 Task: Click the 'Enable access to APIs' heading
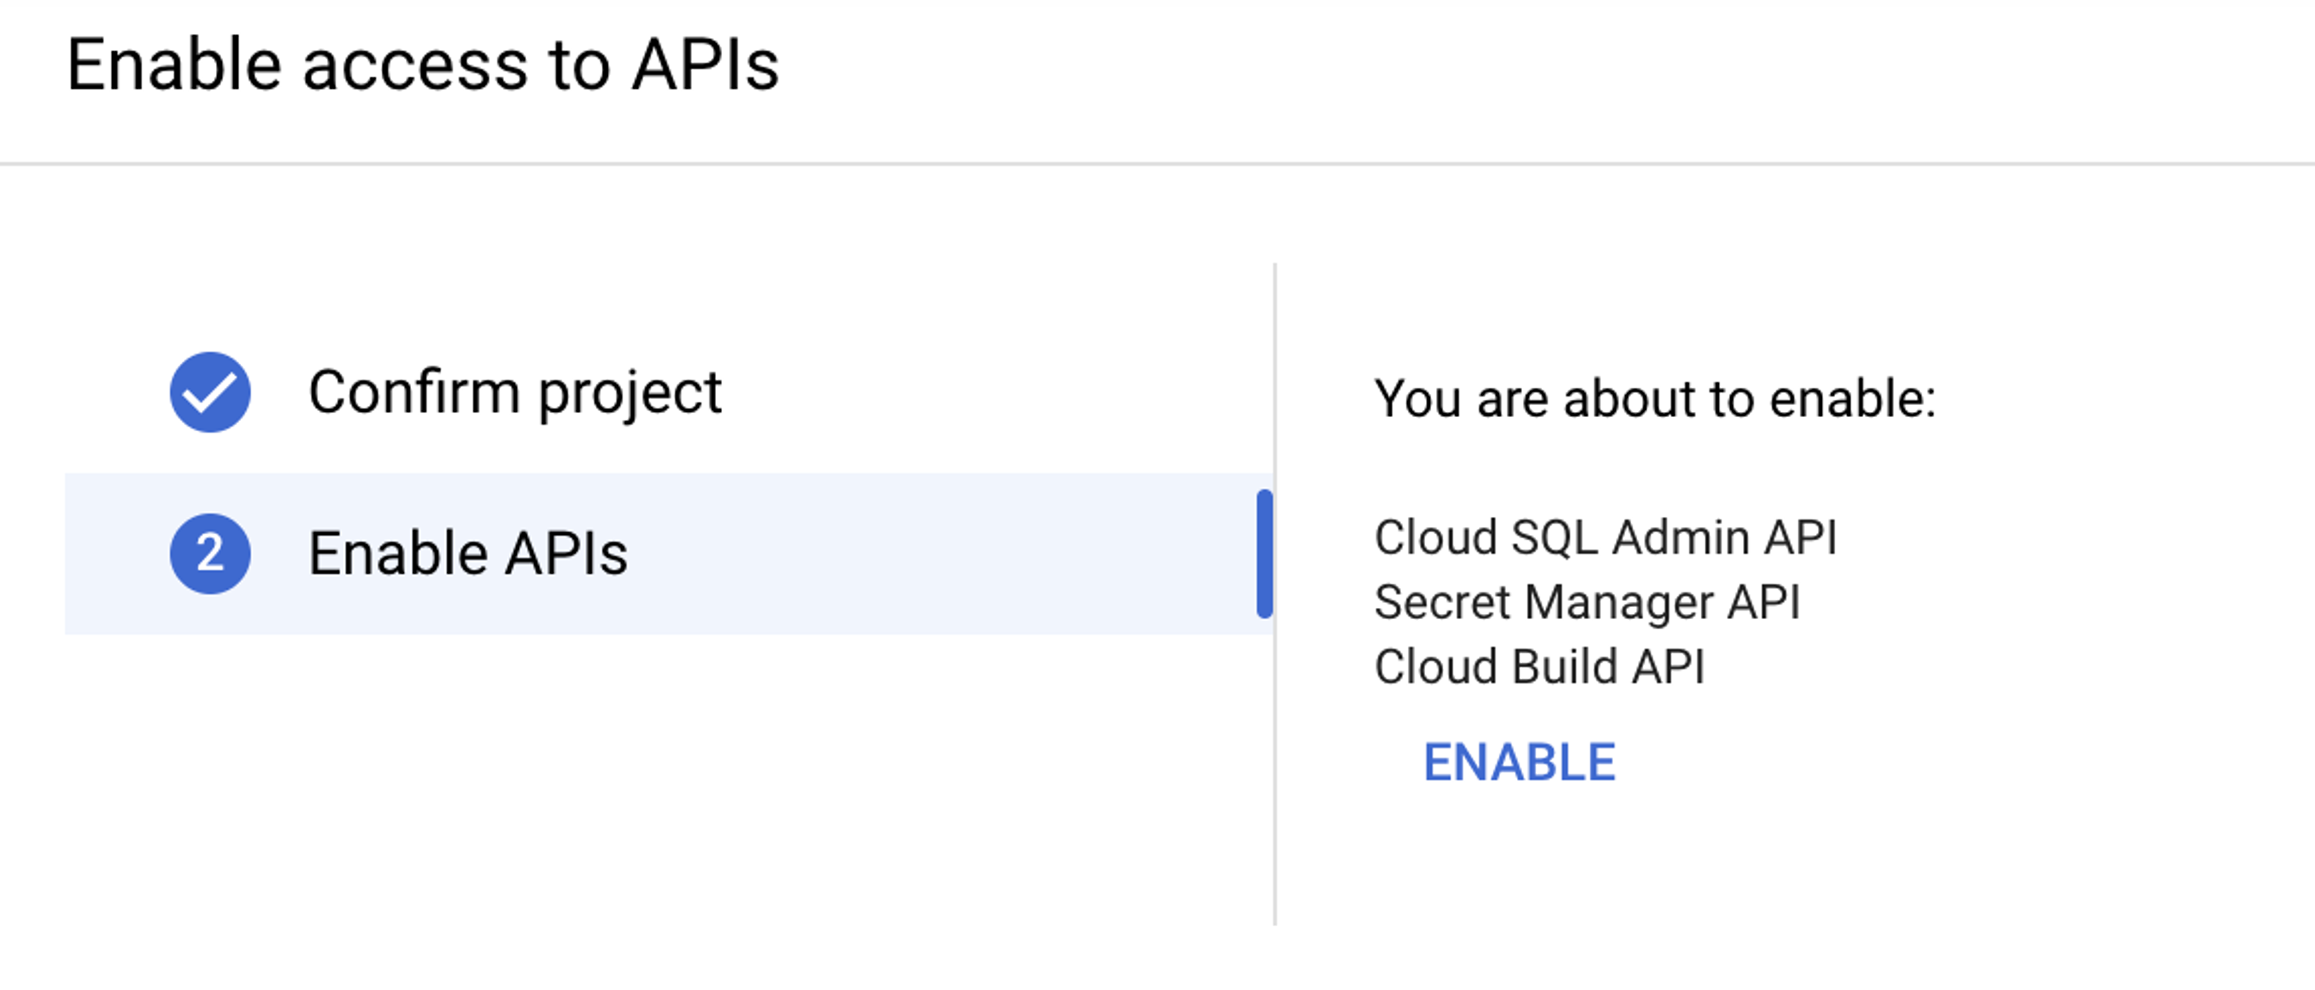click(x=423, y=66)
